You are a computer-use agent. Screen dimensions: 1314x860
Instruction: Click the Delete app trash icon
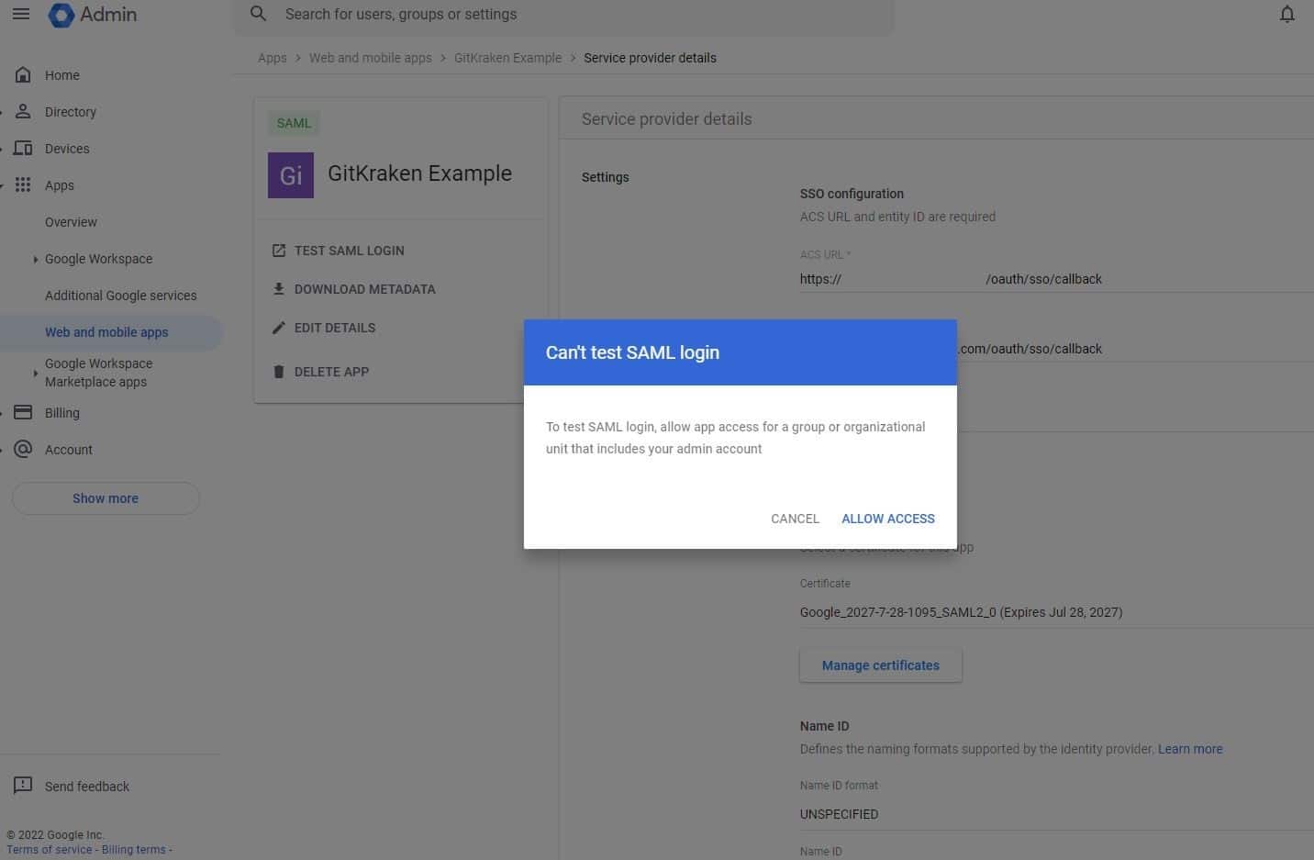pyautogui.click(x=279, y=372)
